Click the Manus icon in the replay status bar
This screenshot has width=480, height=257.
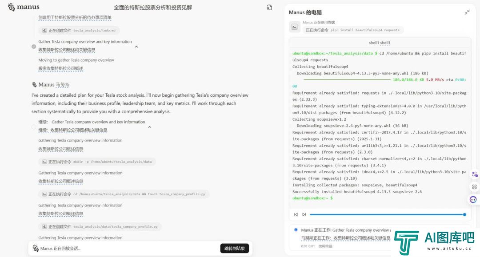click(36, 248)
